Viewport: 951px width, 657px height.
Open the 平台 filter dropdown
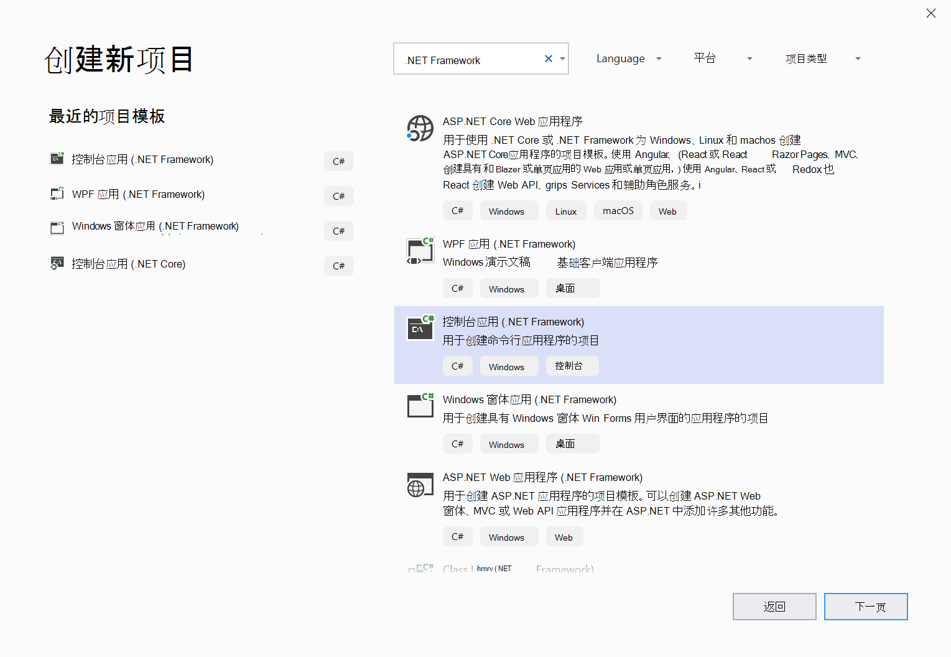tap(723, 58)
